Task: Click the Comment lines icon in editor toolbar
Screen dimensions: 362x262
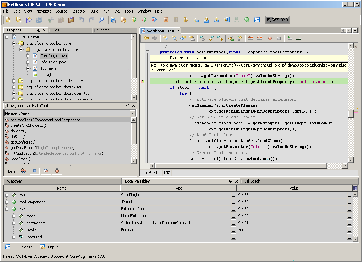Action: pos(290,38)
